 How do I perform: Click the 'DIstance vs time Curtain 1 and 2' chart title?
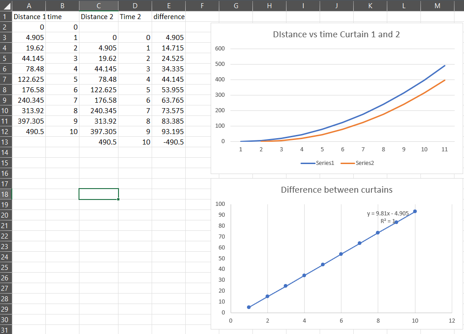click(336, 35)
